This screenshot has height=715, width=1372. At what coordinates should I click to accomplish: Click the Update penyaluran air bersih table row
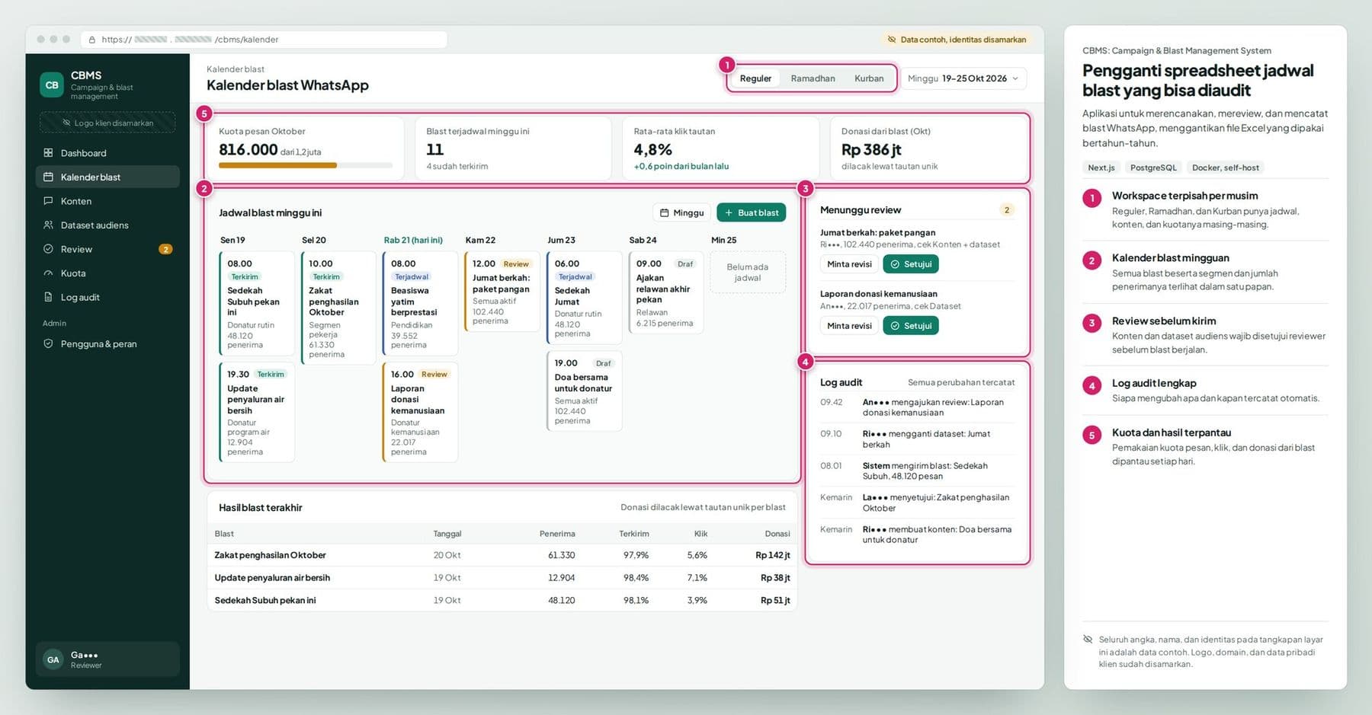[x=502, y=578]
